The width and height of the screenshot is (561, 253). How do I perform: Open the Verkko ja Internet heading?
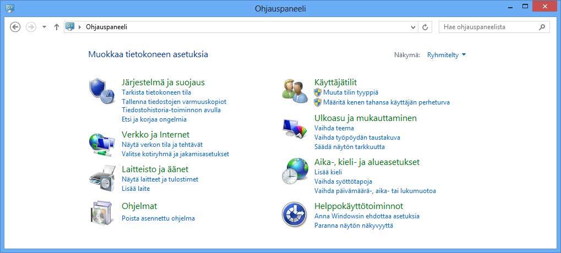(x=156, y=135)
